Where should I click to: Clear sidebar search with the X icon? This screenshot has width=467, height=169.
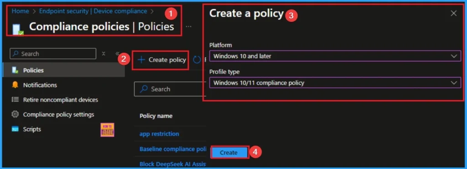click(x=104, y=54)
